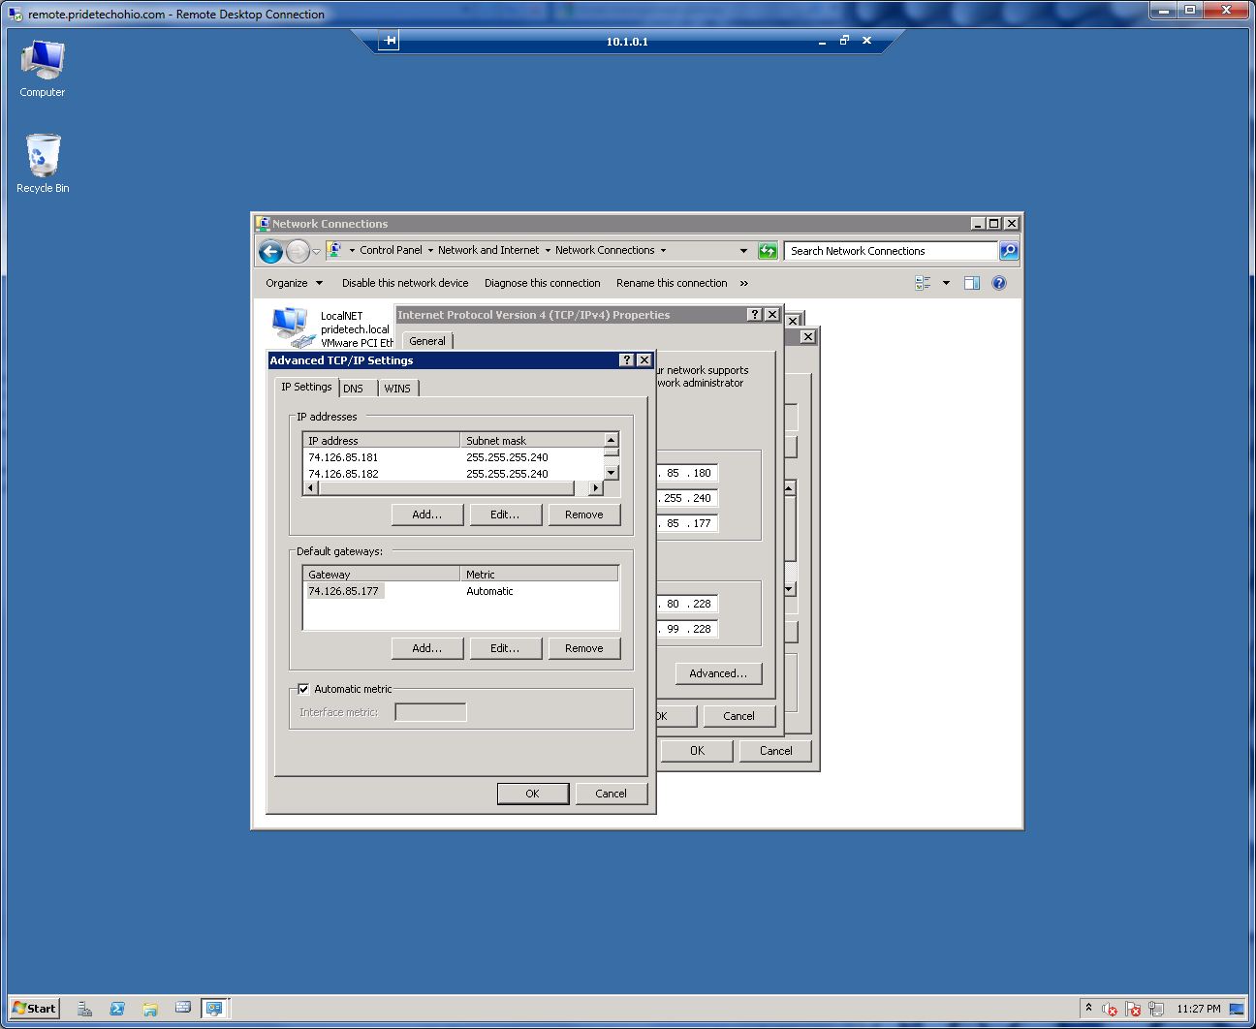Switch to the IP Settings tab
This screenshot has width=1256, height=1029.
(306, 387)
